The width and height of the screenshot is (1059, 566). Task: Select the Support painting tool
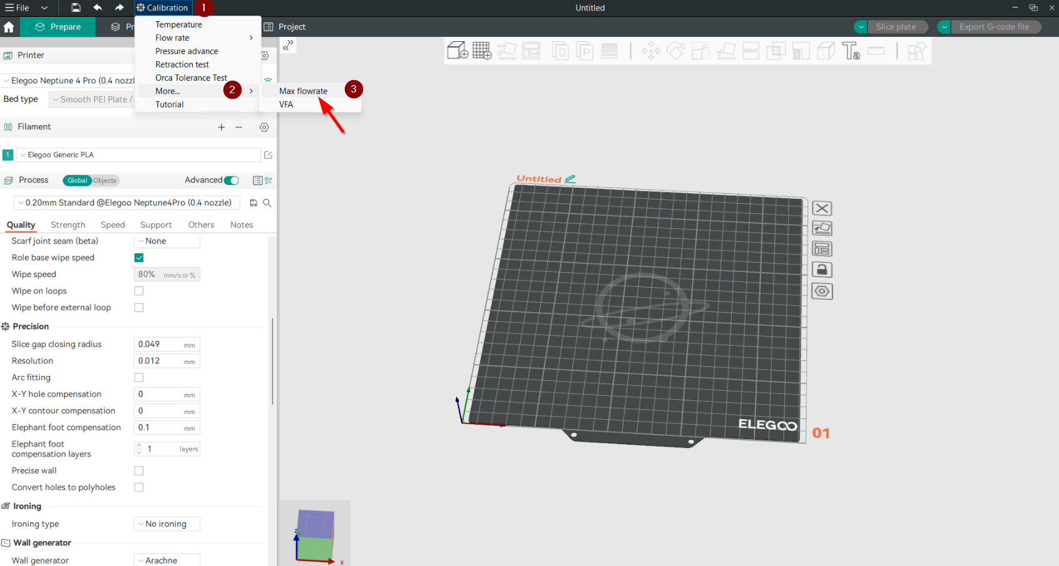[x=801, y=51]
